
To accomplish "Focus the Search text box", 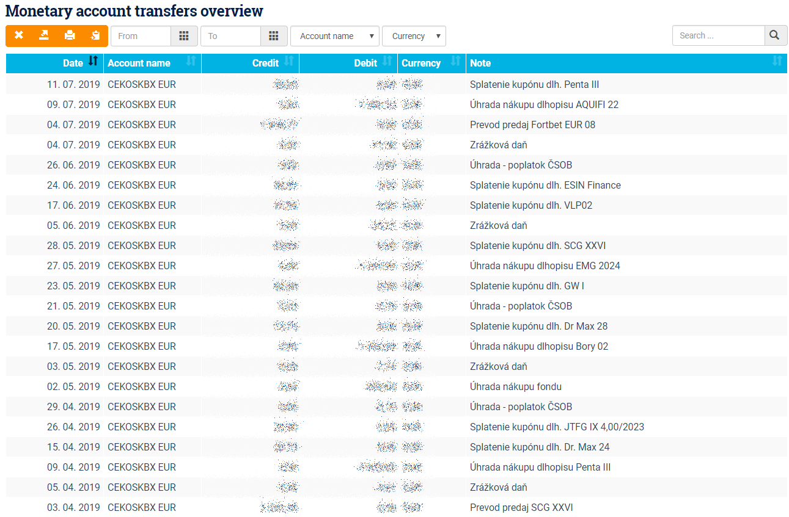I will tap(718, 35).
